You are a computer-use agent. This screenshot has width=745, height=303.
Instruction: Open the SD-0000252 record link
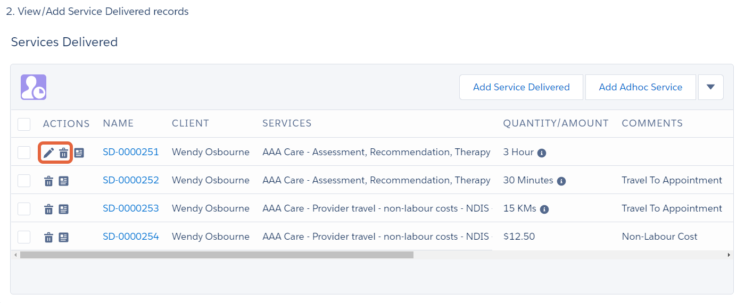click(131, 180)
